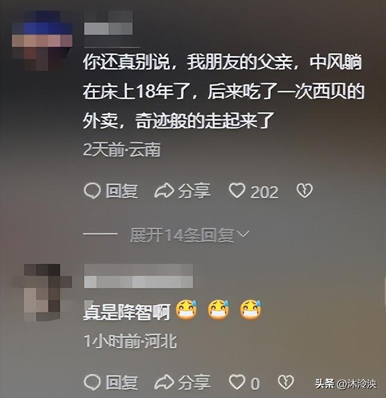Click the 分享 label under the first comment
Screen dimensions: 386x398
[194, 191]
